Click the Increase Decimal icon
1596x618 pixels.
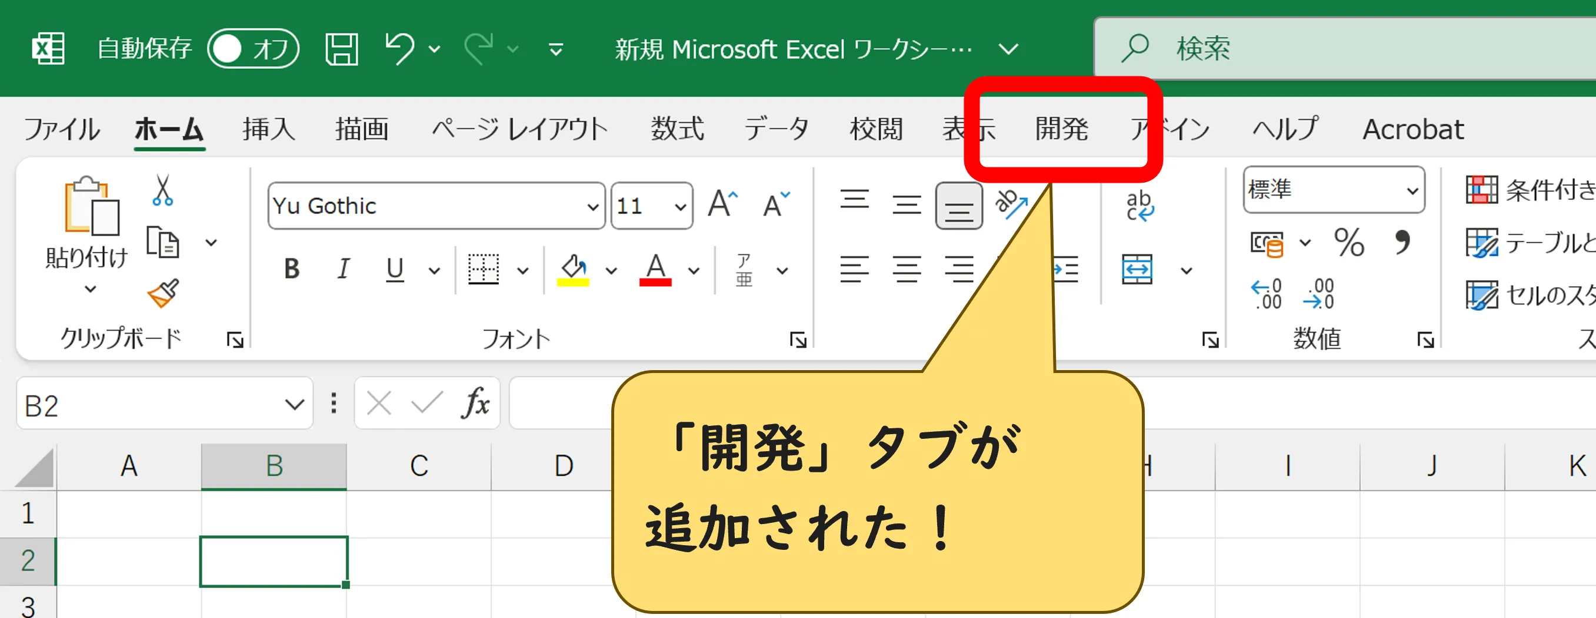tap(1267, 294)
